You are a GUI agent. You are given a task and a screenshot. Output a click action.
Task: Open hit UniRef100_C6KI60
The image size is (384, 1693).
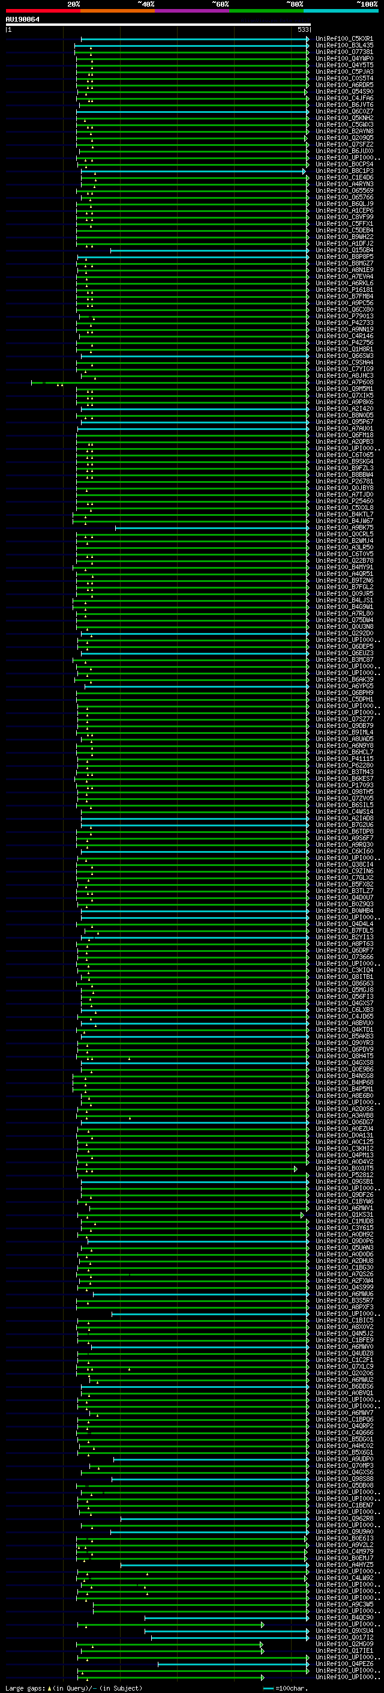click(344, 852)
